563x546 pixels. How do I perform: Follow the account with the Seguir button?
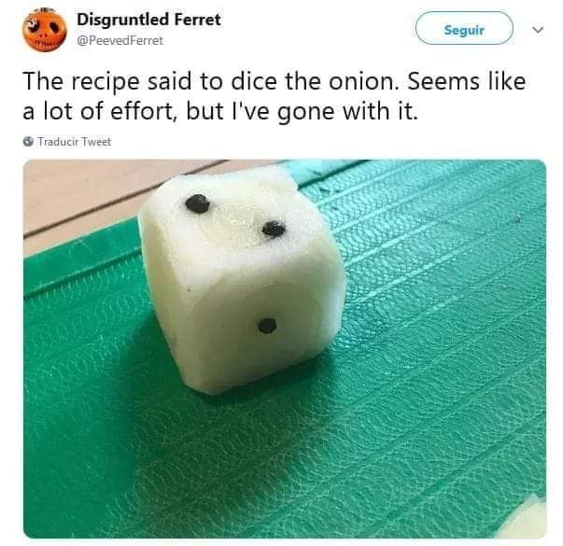click(x=464, y=28)
